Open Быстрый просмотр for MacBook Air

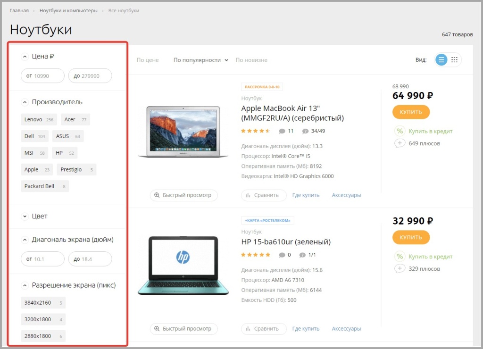coord(183,195)
